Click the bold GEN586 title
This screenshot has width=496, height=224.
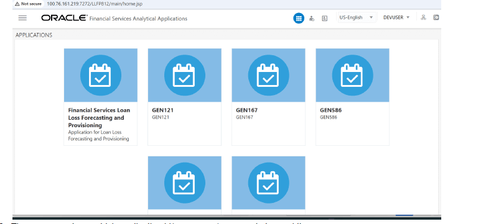331,110
